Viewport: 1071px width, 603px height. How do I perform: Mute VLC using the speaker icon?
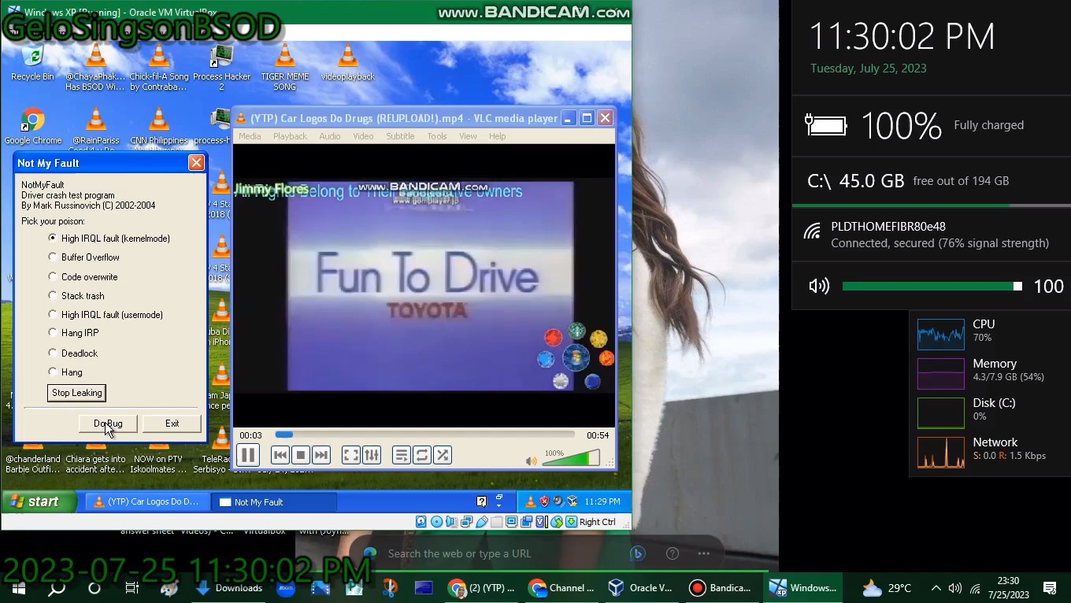point(532,460)
